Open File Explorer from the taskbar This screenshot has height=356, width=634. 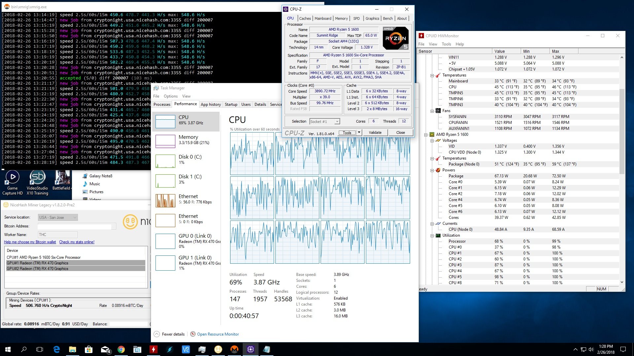pos(72,349)
